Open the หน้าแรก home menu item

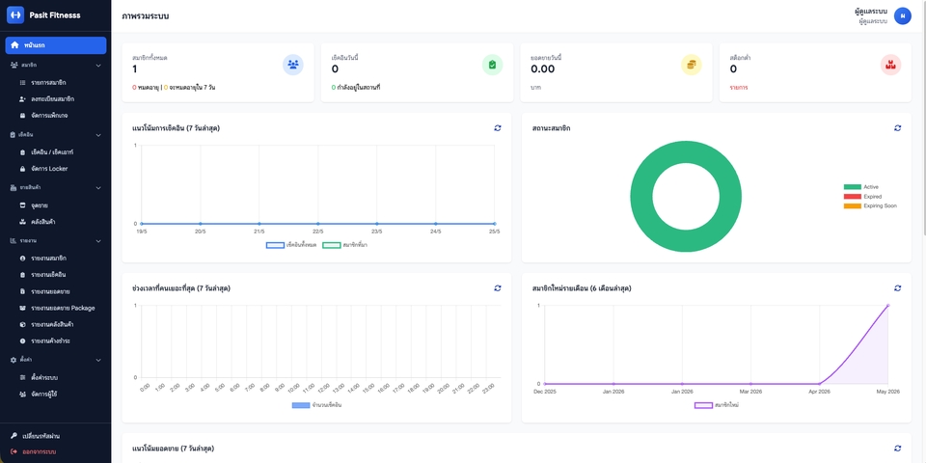[x=56, y=45]
